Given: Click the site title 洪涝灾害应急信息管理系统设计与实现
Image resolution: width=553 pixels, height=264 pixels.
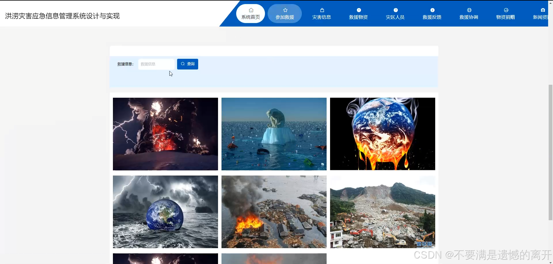Looking at the screenshot, I should pyautogui.click(x=63, y=16).
